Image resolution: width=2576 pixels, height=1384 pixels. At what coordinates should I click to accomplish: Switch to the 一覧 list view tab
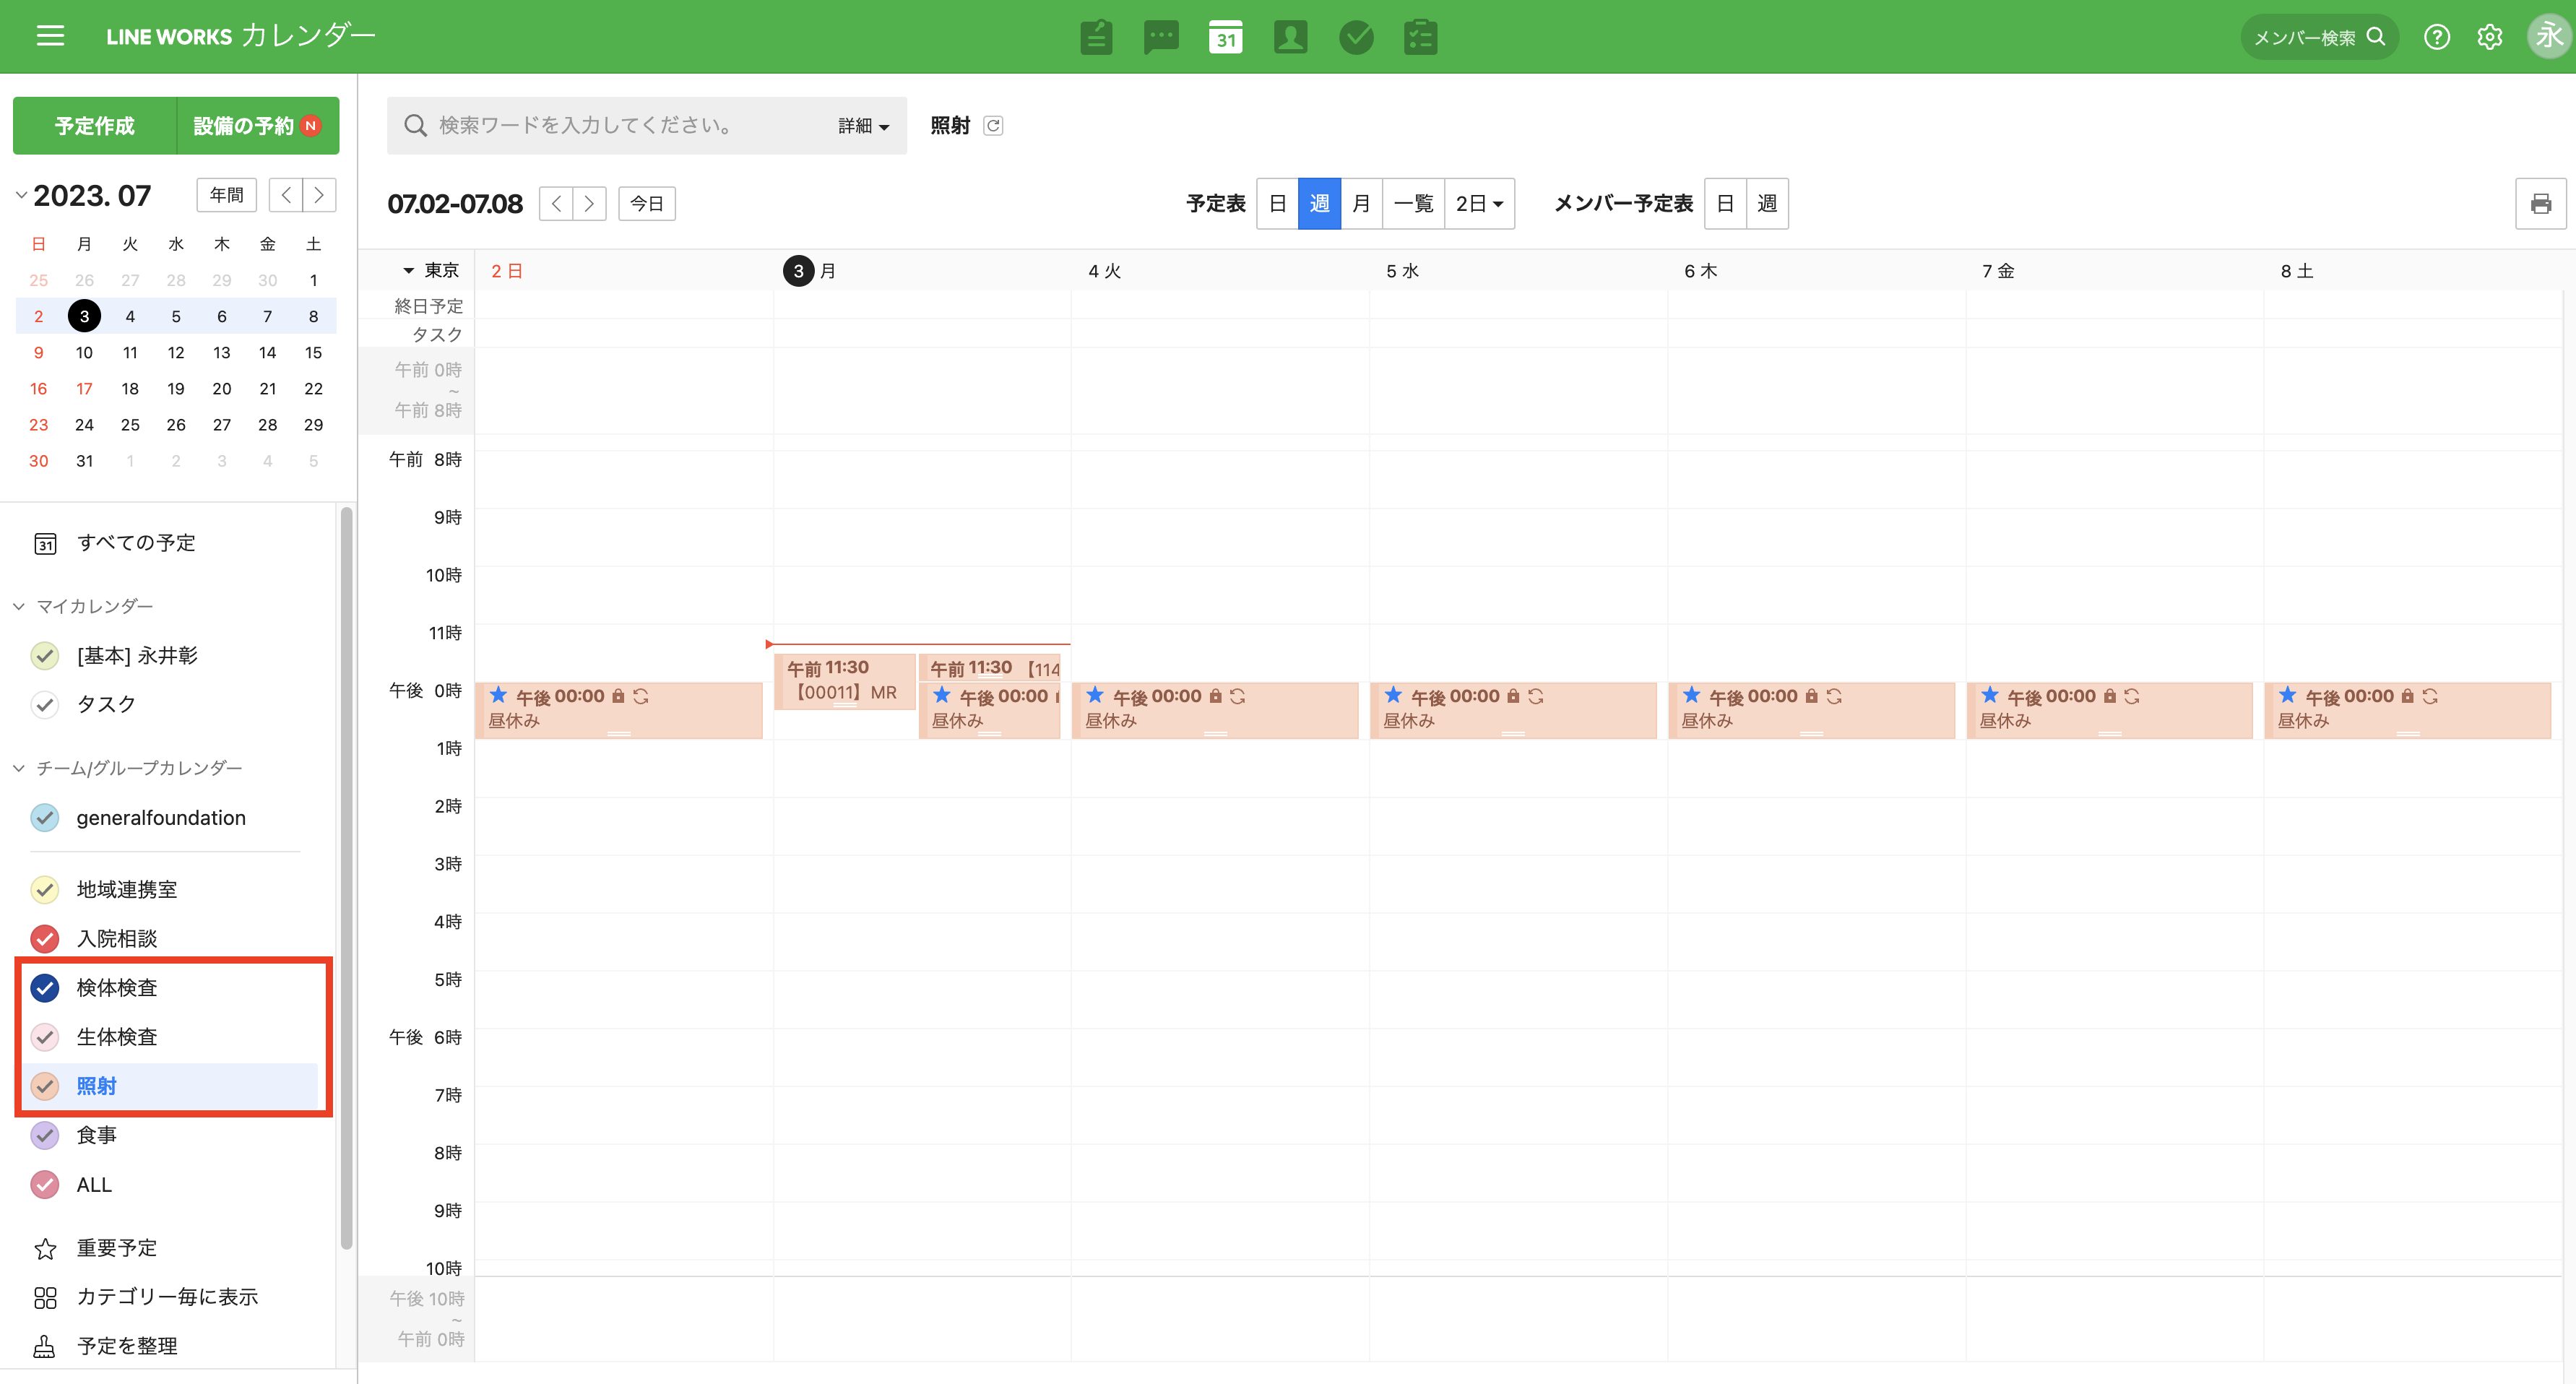[x=1413, y=204]
